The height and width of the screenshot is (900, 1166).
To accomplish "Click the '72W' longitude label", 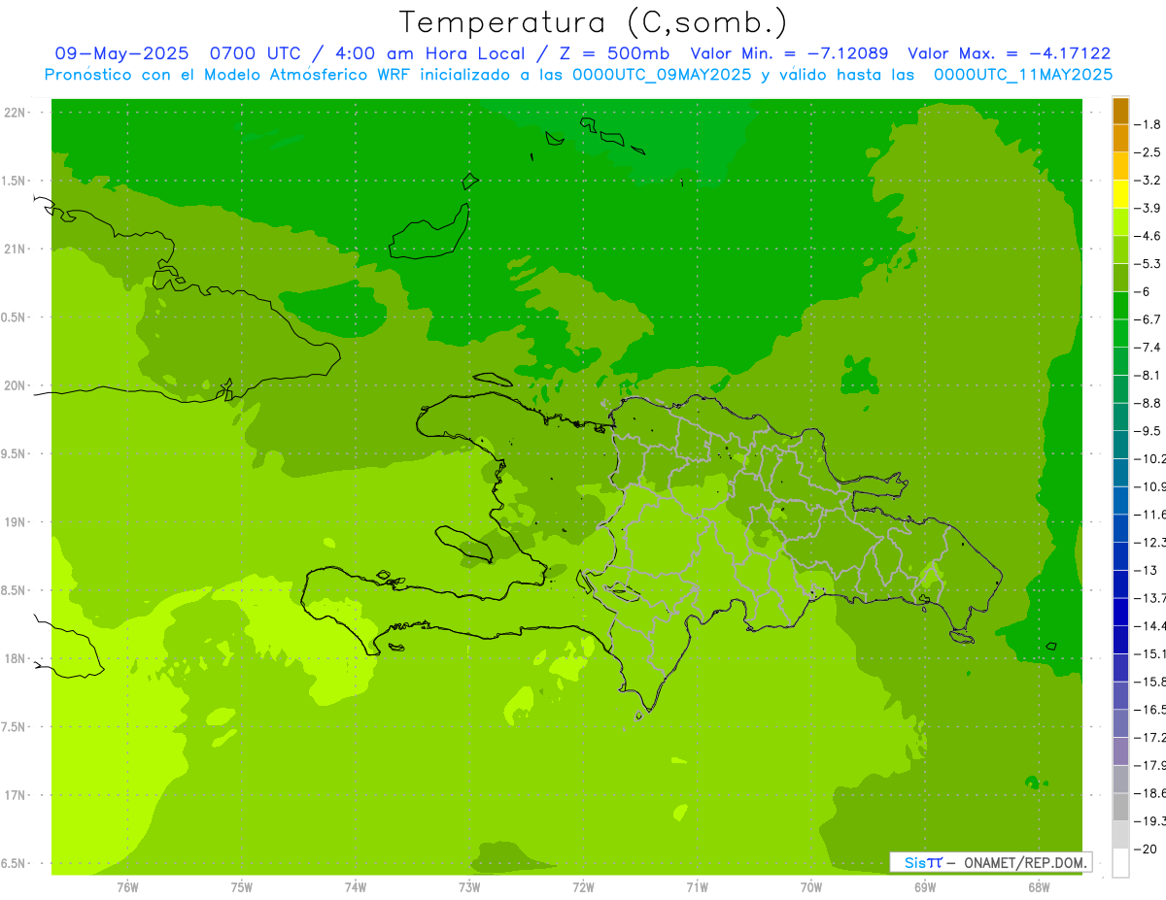I will (x=584, y=886).
